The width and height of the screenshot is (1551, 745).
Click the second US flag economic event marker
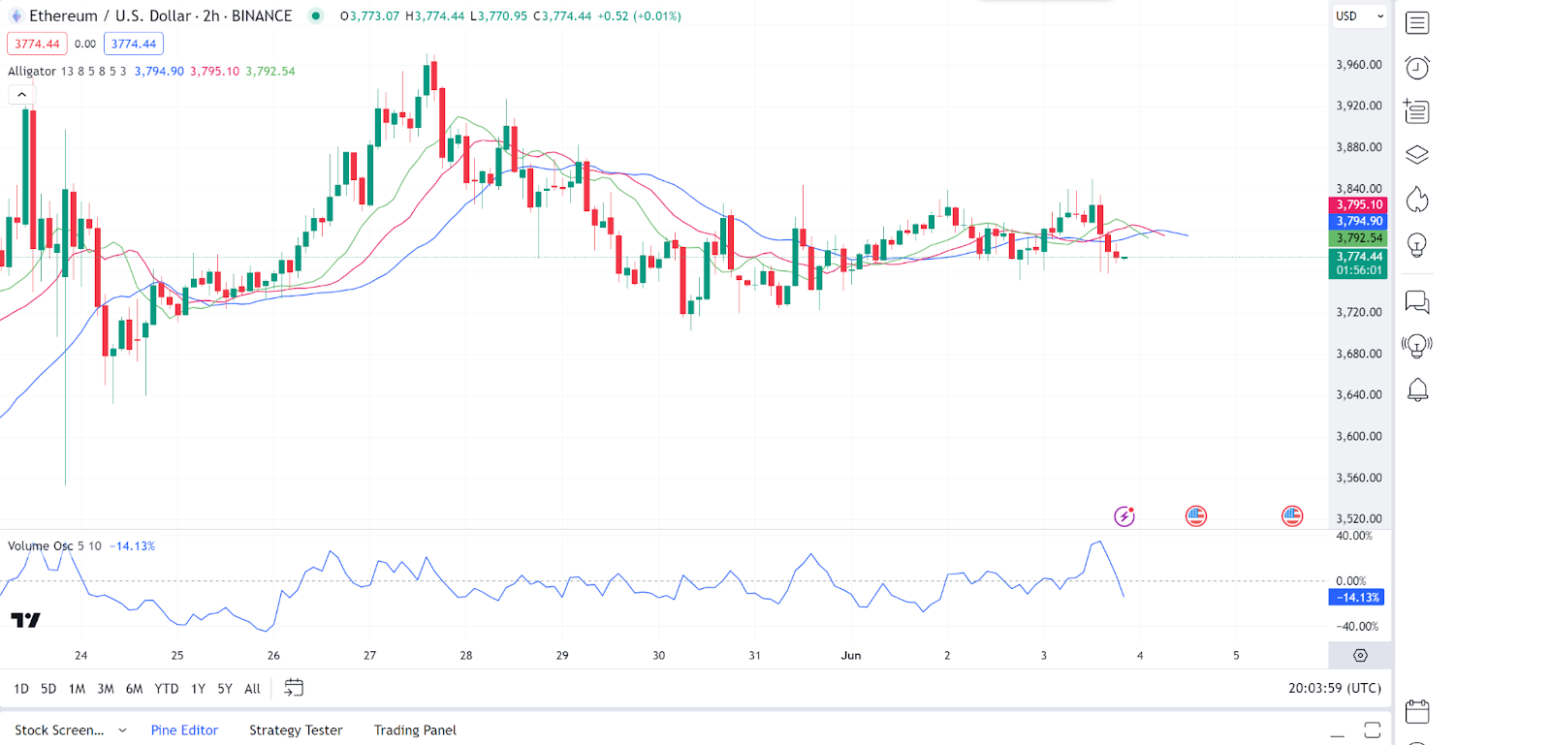tap(1292, 516)
